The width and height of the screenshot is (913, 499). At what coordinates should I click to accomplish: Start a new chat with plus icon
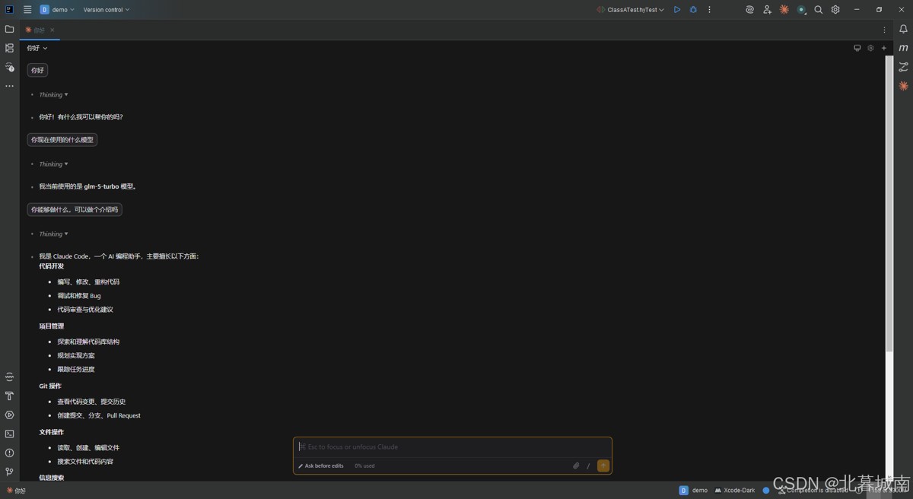[x=883, y=48]
